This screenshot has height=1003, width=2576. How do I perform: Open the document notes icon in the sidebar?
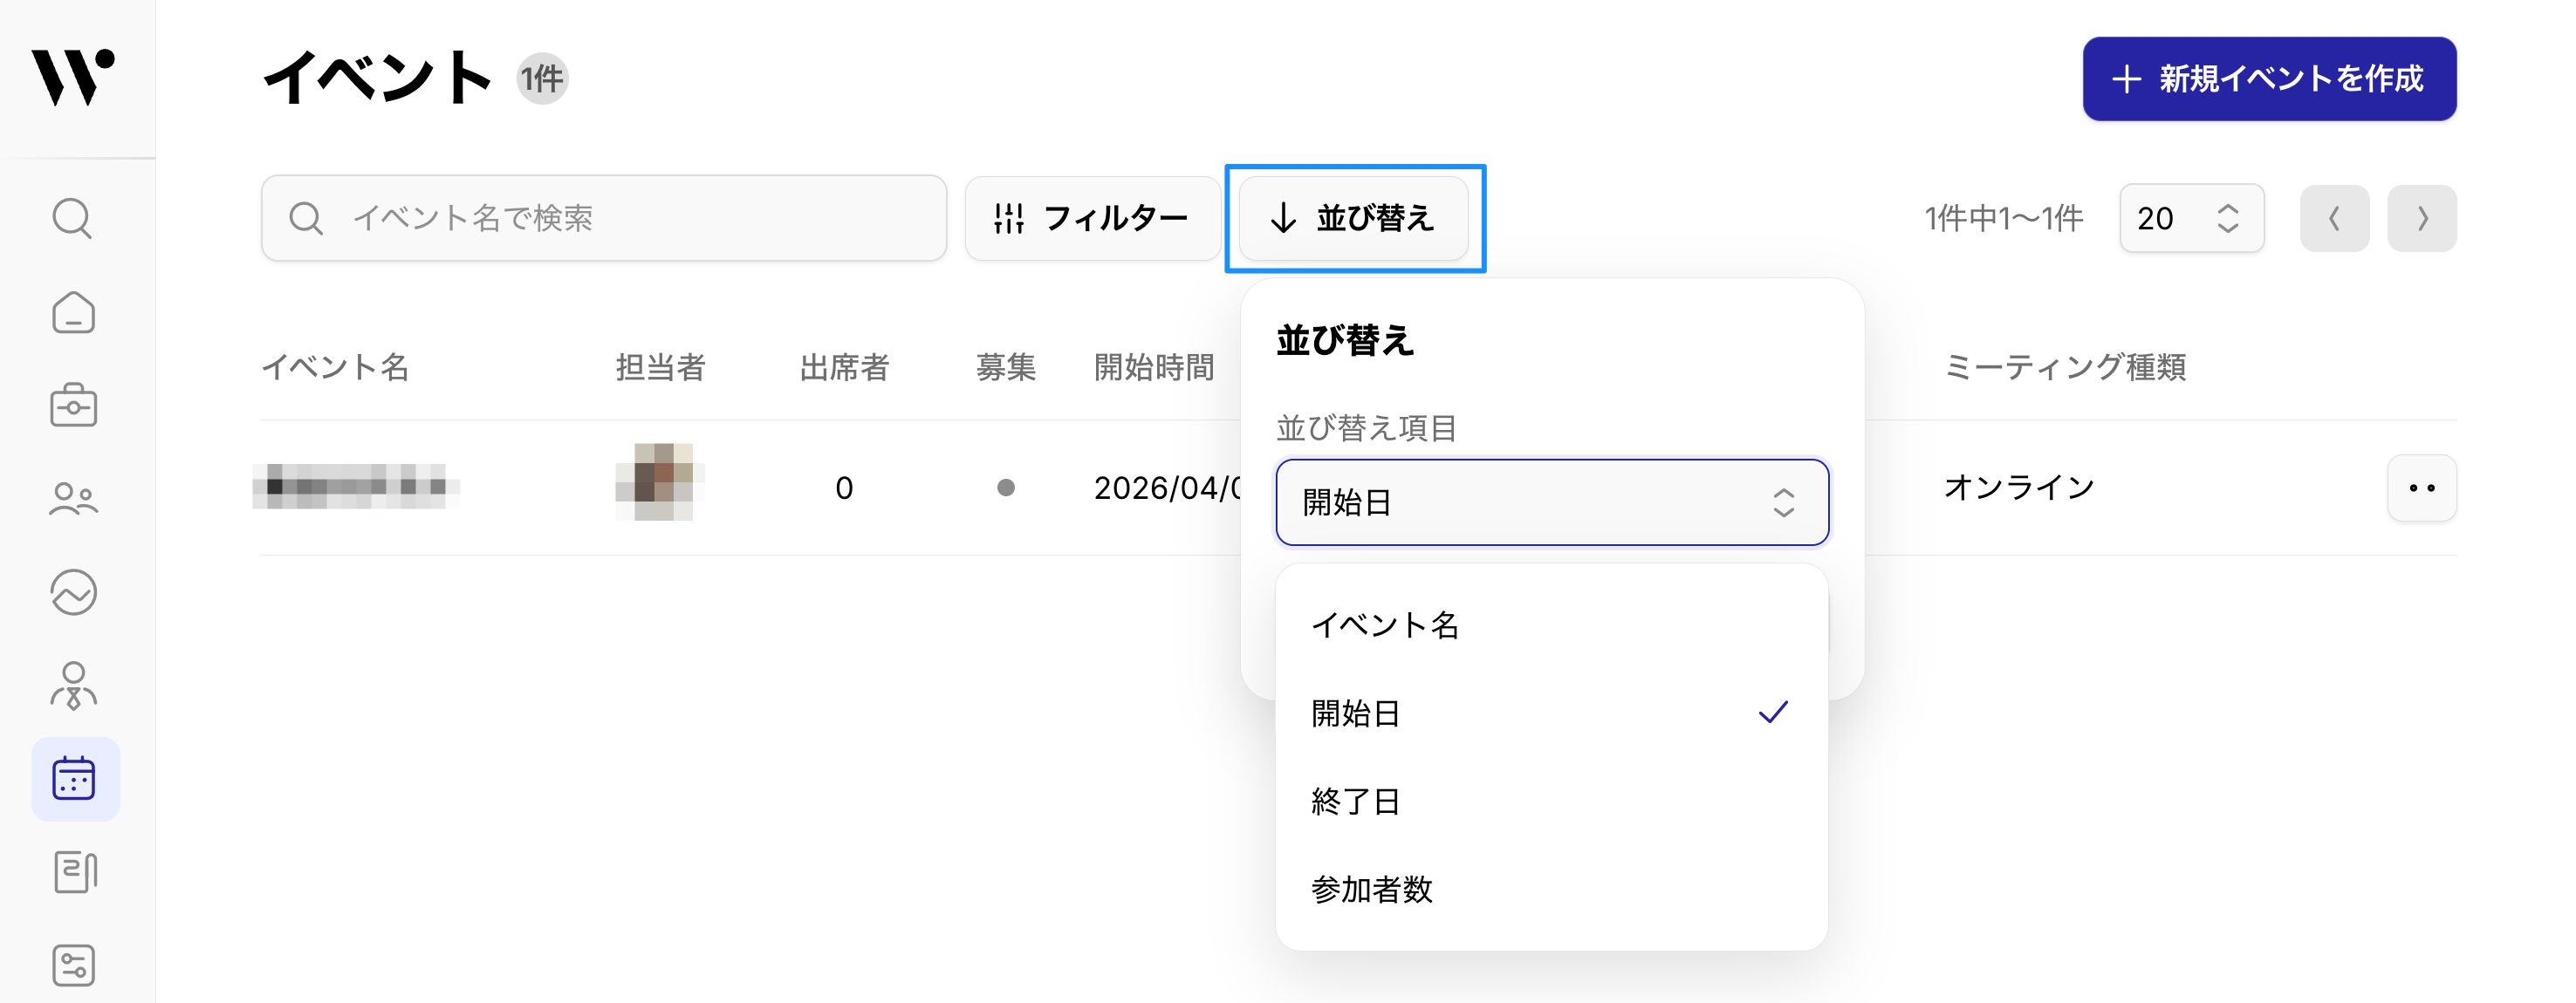(x=74, y=872)
